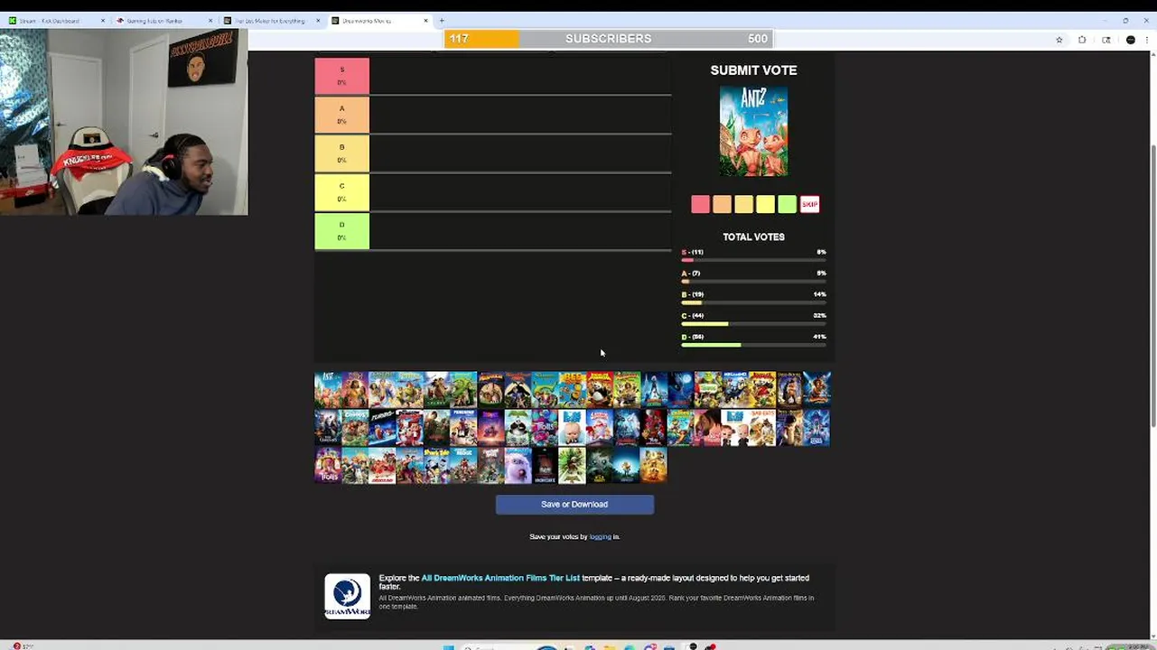Skip voting on Antz
This screenshot has width=1157, height=650.
click(809, 204)
